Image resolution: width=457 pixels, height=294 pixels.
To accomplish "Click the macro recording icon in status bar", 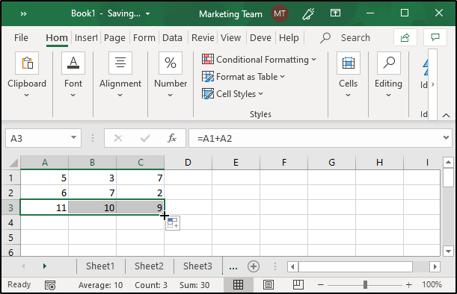I will [x=50, y=285].
